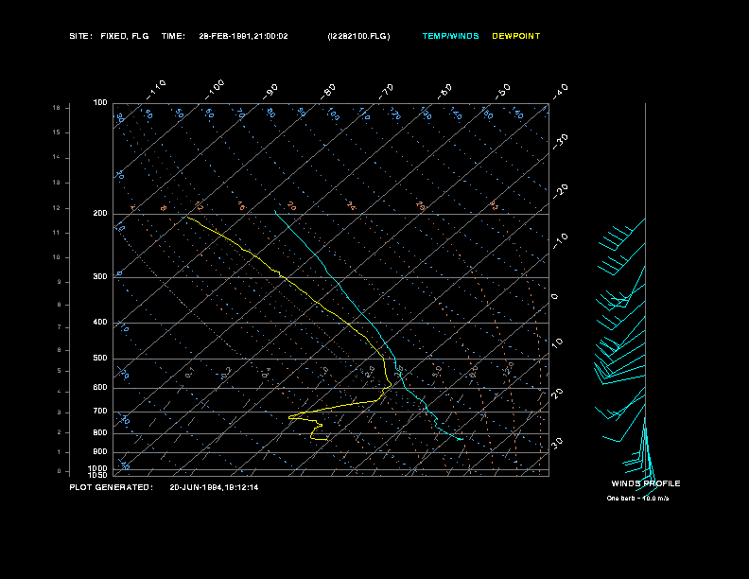Select the lowest-altitude wind barb cluster
Image resolution: width=749 pixels, height=579 pixels.
coord(641,465)
